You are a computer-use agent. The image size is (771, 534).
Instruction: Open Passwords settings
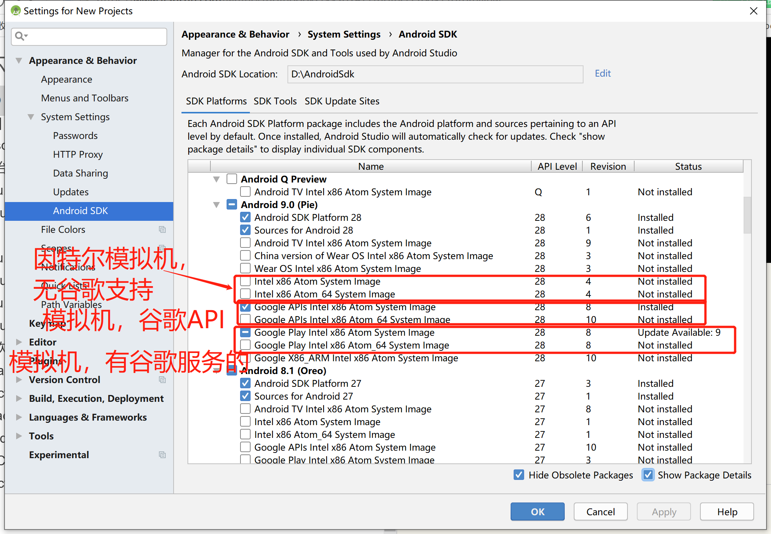[75, 136]
